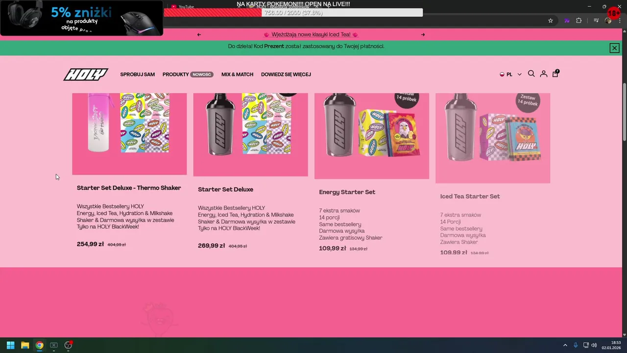Open the Windows Start menu

[10, 345]
